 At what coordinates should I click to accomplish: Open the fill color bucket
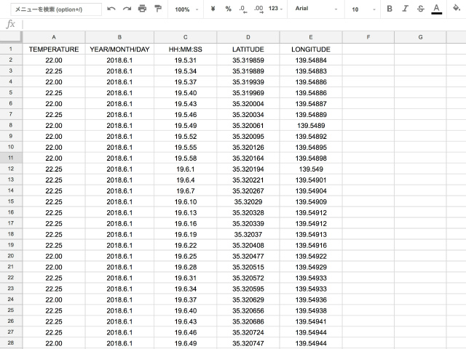pyautogui.click(x=457, y=8)
